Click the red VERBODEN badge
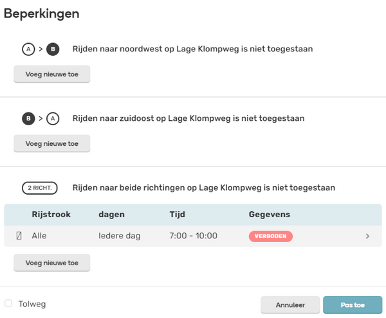 271,236
